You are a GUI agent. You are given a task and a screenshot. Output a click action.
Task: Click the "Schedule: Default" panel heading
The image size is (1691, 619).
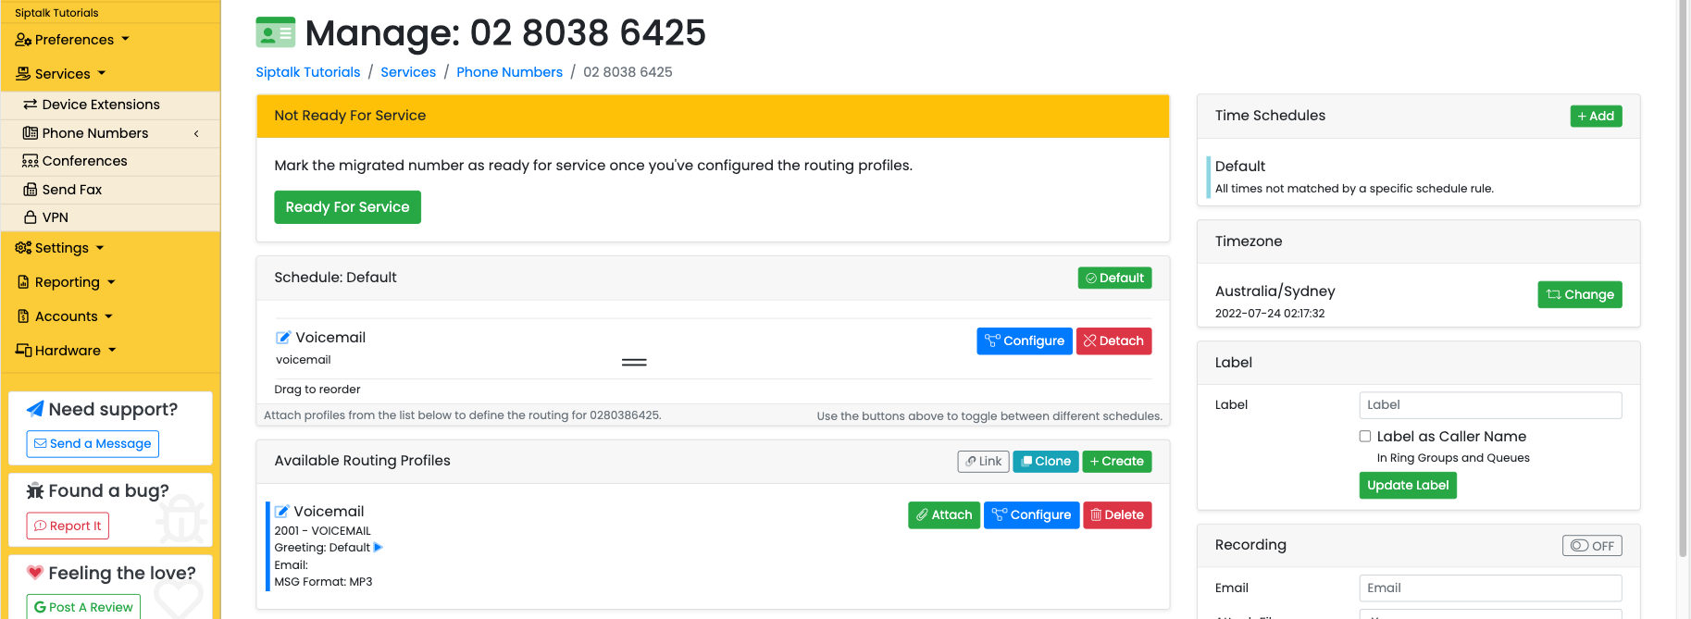[335, 278]
